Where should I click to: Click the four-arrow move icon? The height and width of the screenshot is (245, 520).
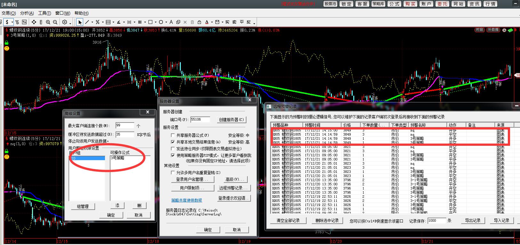(34, 22)
